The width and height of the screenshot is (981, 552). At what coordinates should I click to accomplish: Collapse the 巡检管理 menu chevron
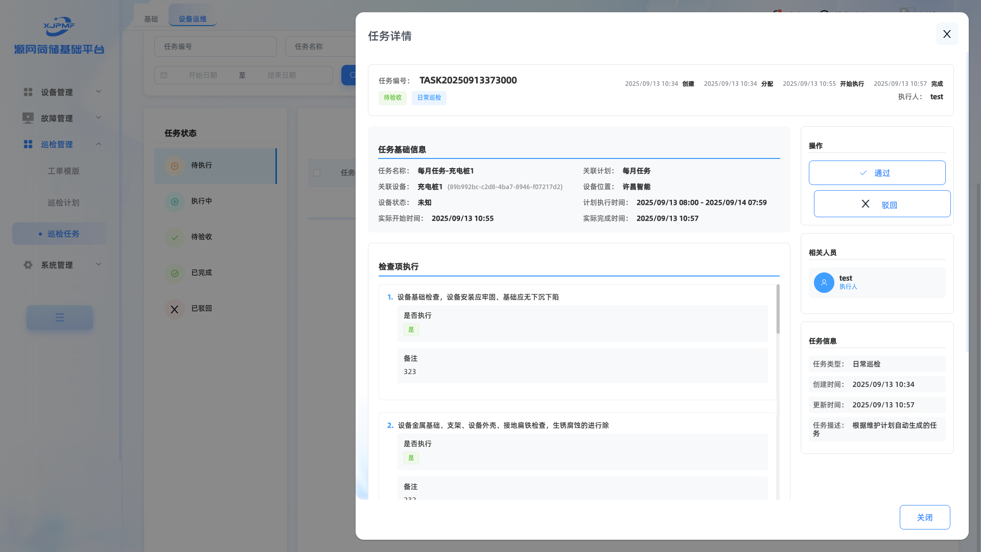(99, 144)
